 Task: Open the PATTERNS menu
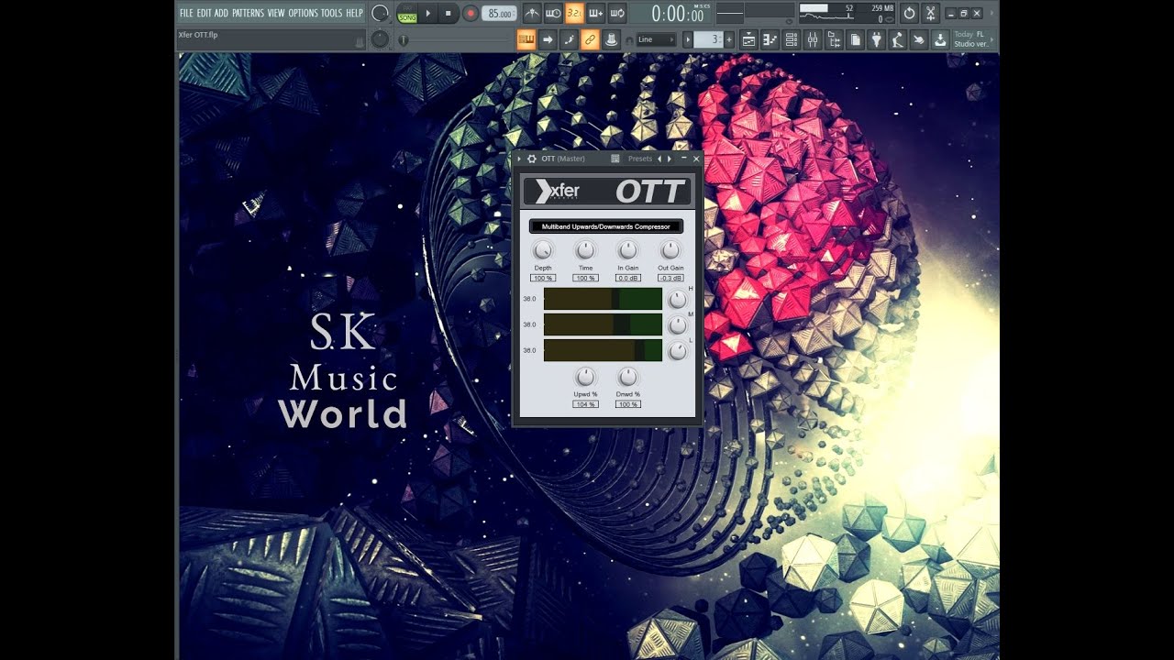(x=248, y=13)
